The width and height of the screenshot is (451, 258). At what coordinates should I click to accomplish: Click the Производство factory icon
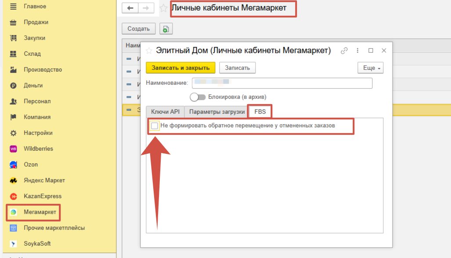pyautogui.click(x=13, y=70)
